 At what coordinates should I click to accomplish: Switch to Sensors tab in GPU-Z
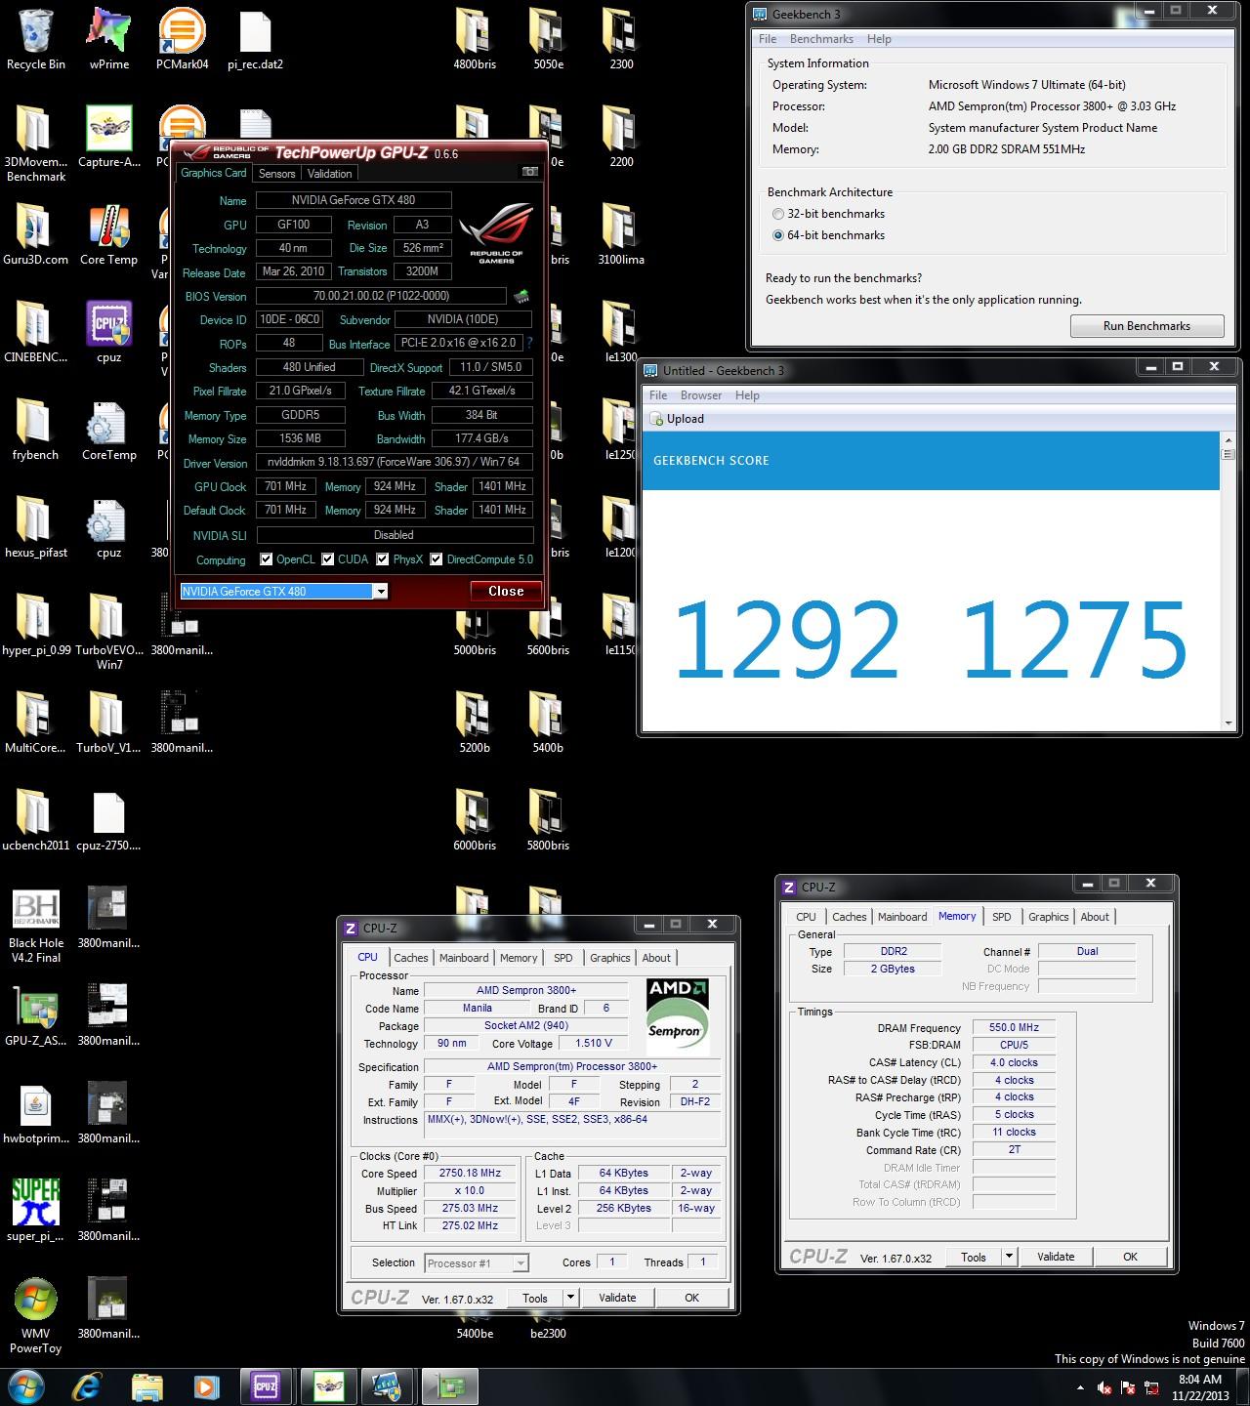coord(276,173)
